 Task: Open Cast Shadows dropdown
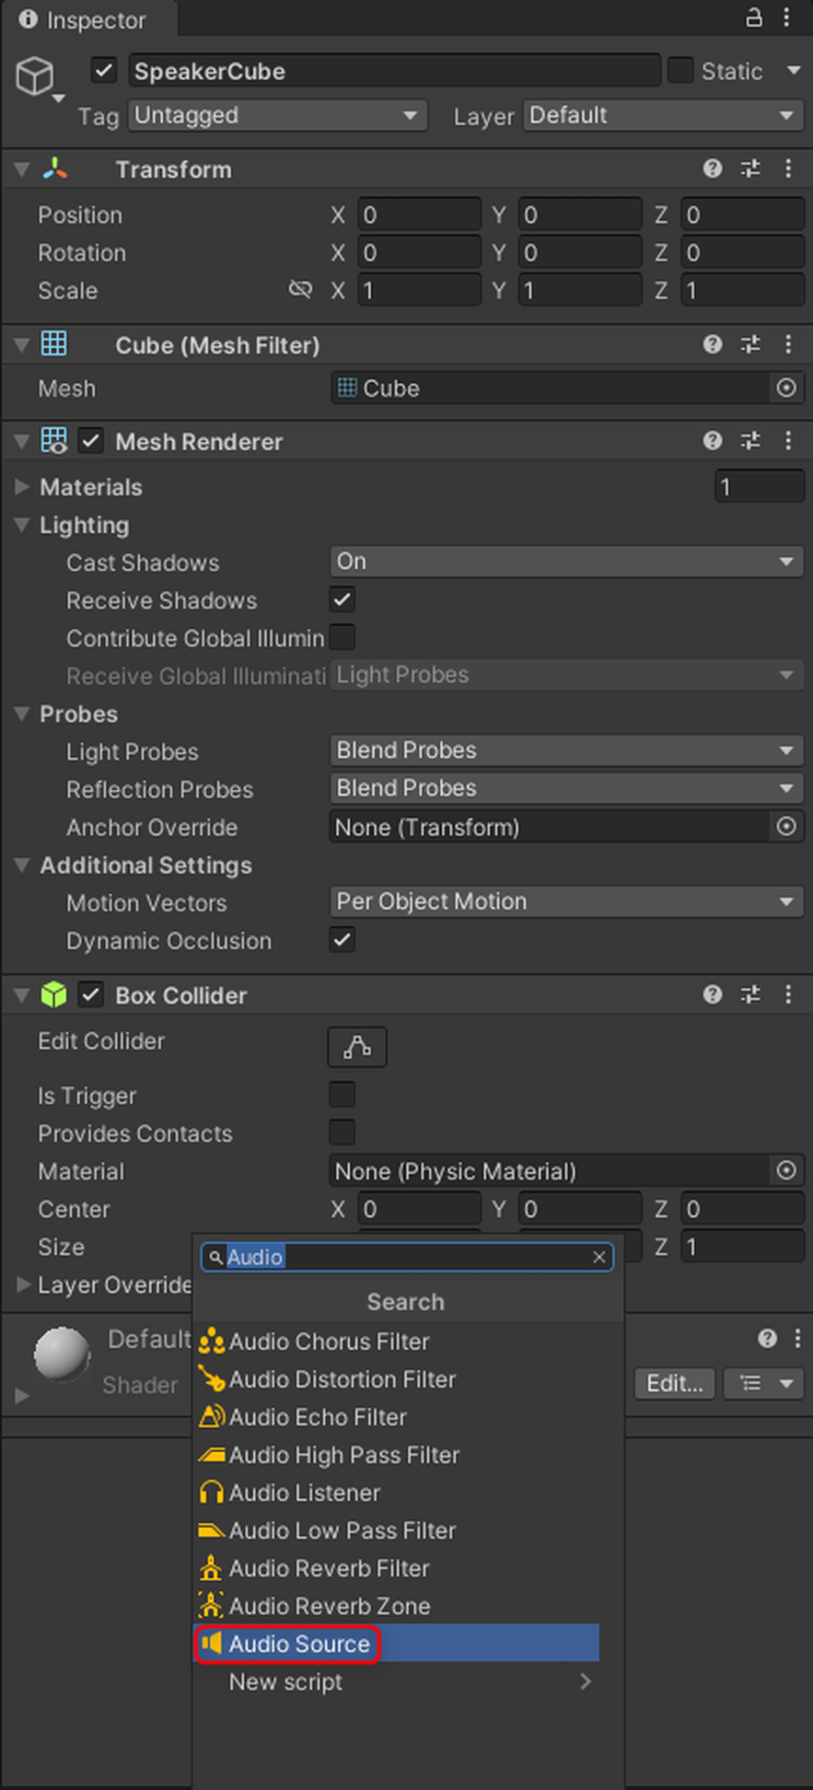(566, 561)
